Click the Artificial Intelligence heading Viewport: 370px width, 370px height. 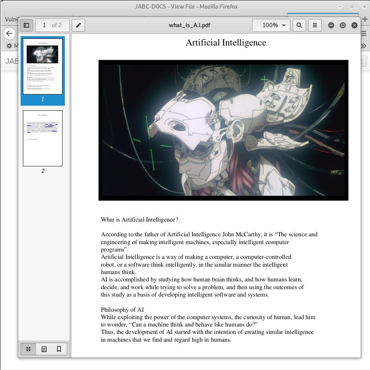(226, 42)
